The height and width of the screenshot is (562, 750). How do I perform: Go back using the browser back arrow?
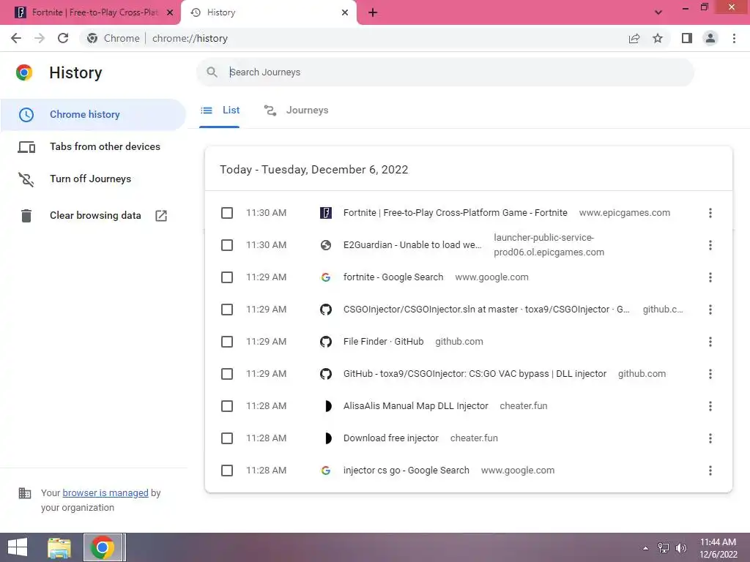16,38
